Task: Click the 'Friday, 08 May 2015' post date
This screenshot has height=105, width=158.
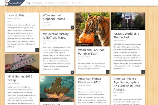Action: (x=14, y=83)
